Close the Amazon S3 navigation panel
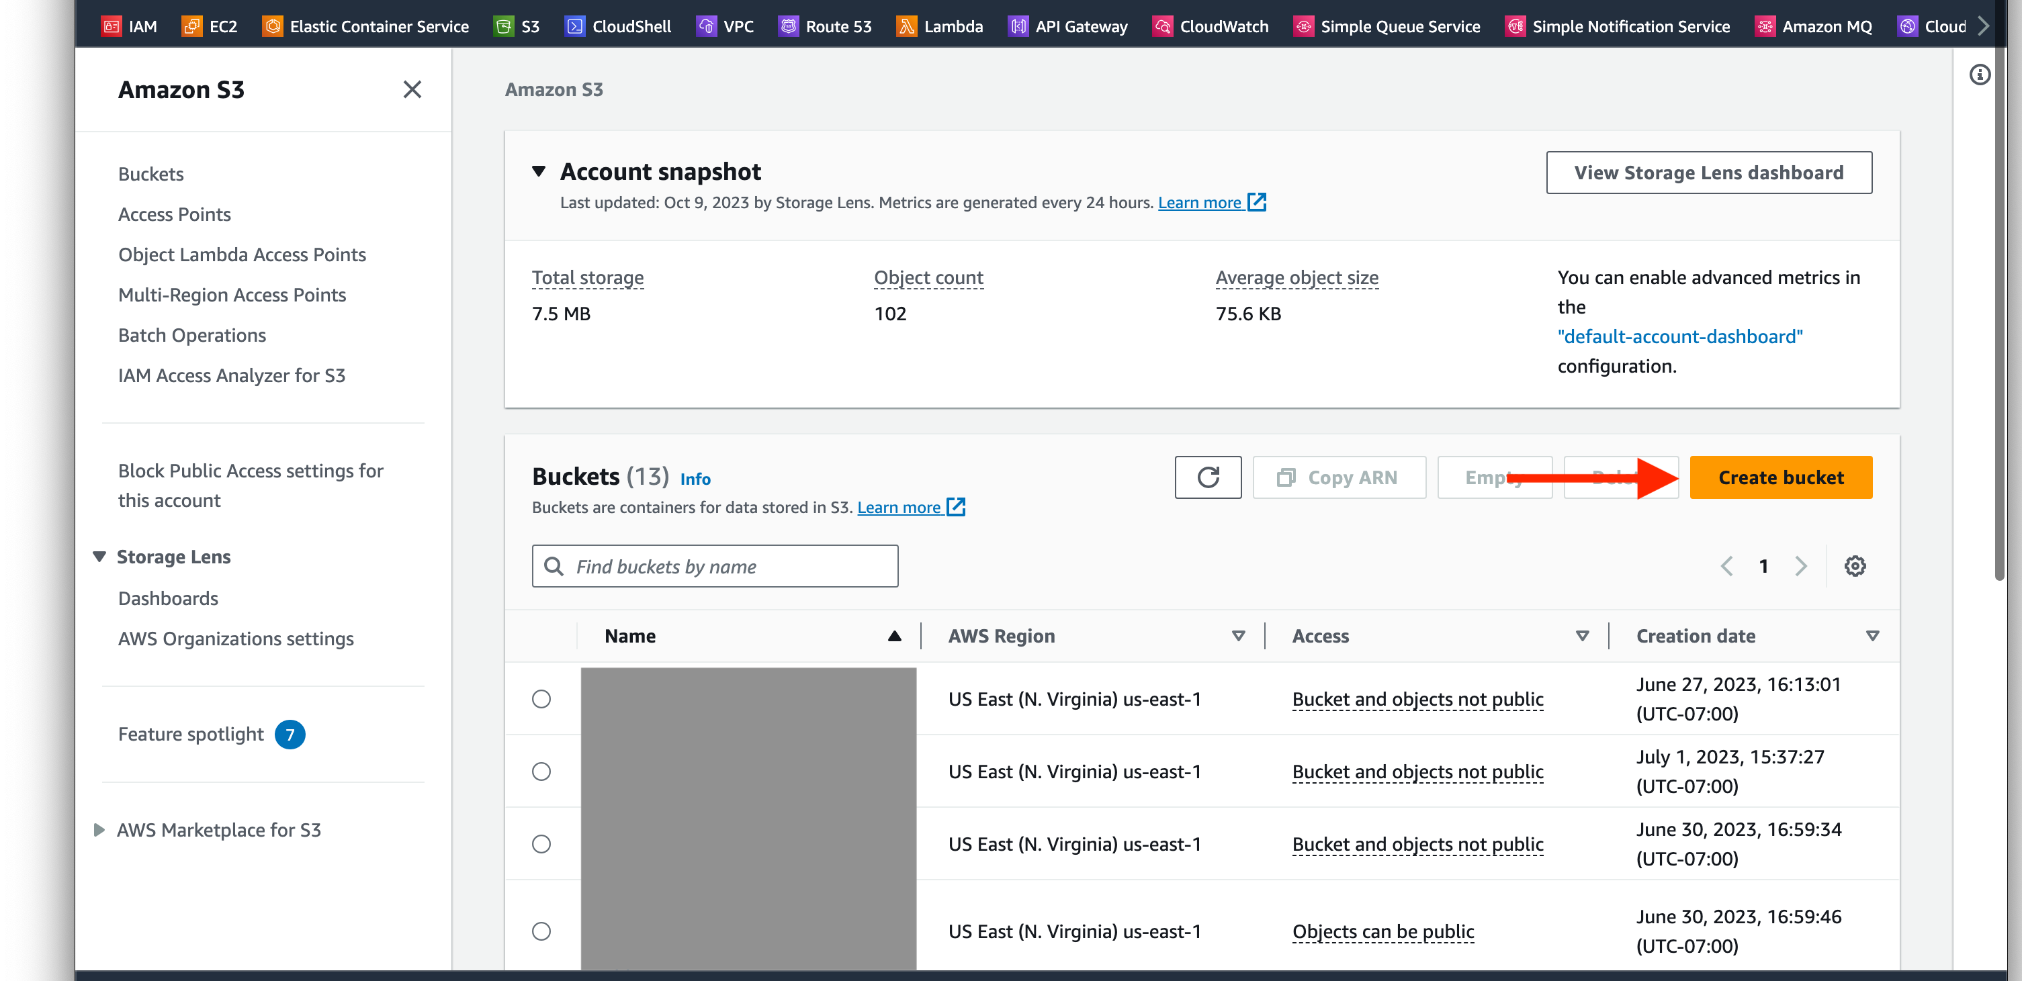This screenshot has height=981, width=2022. pos(412,89)
